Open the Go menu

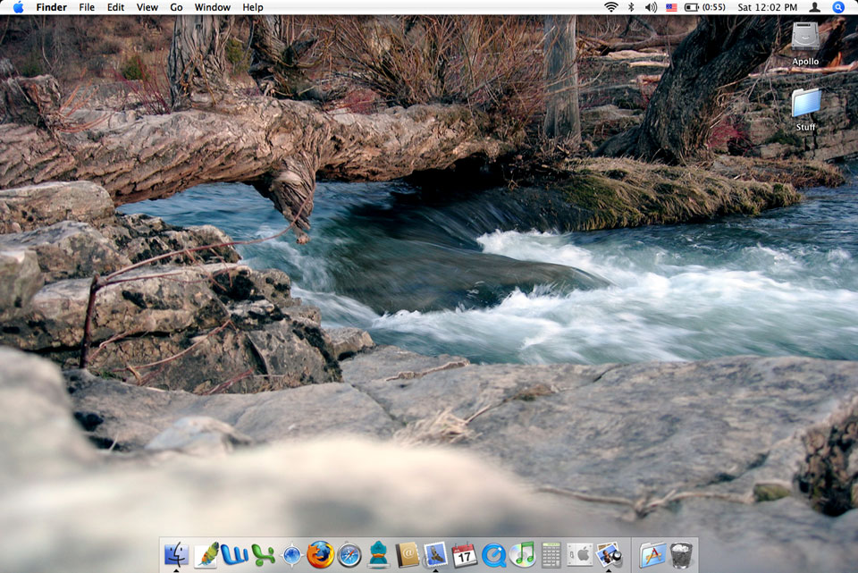[176, 7]
